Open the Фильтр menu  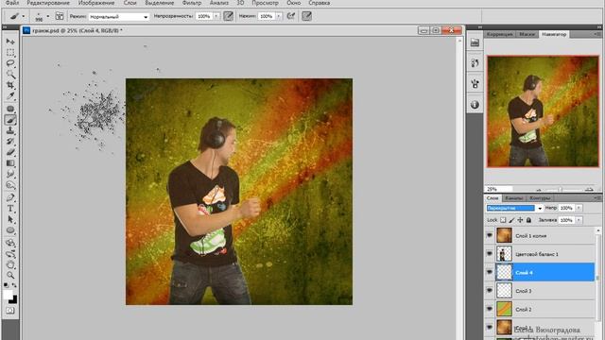(192, 3)
